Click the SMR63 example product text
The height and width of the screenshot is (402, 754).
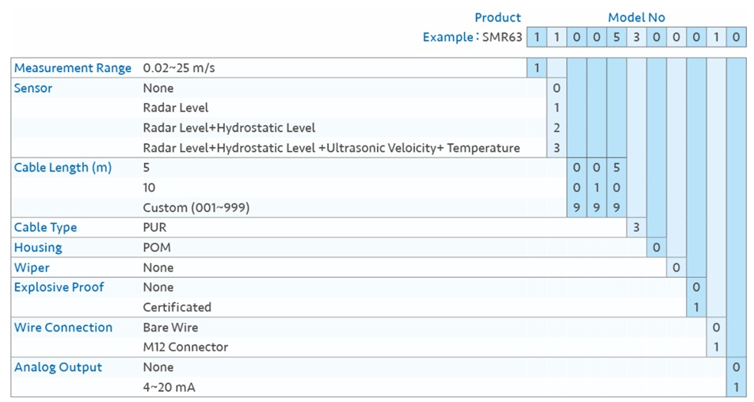click(x=502, y=37)
